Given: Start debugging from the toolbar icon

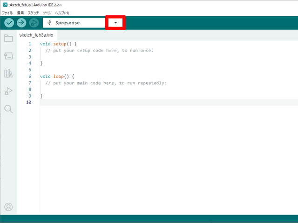Looking at the screenshot, I should pos(34,23).
